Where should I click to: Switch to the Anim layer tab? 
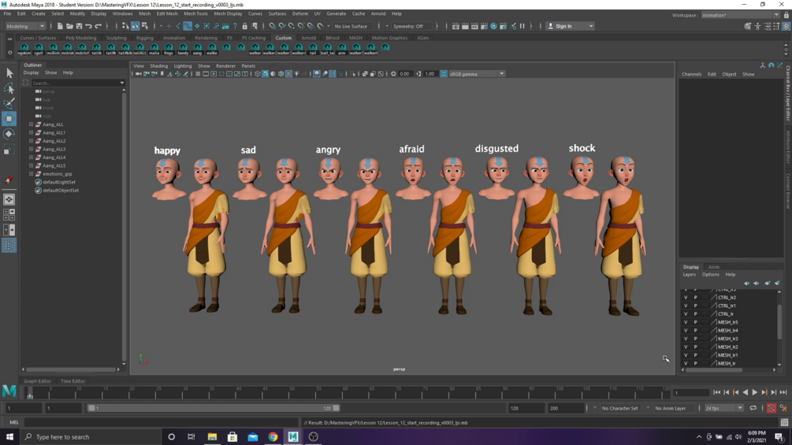[714, 268]
